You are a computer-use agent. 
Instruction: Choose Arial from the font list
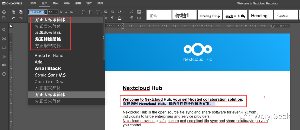(x=66, y=62)
